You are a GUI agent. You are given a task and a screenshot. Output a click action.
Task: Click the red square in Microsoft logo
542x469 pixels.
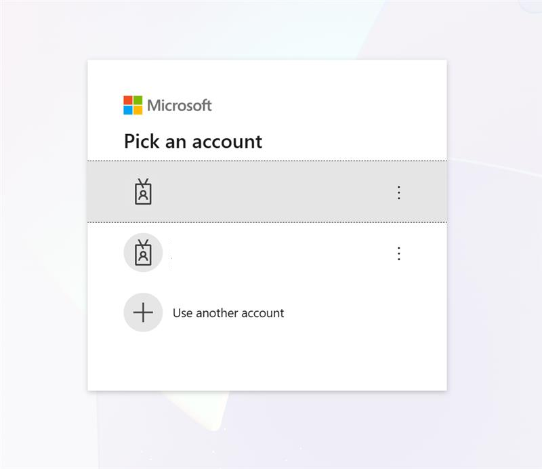click(x=128, y=100)
